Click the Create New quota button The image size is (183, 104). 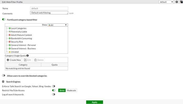tap(14, 60)
